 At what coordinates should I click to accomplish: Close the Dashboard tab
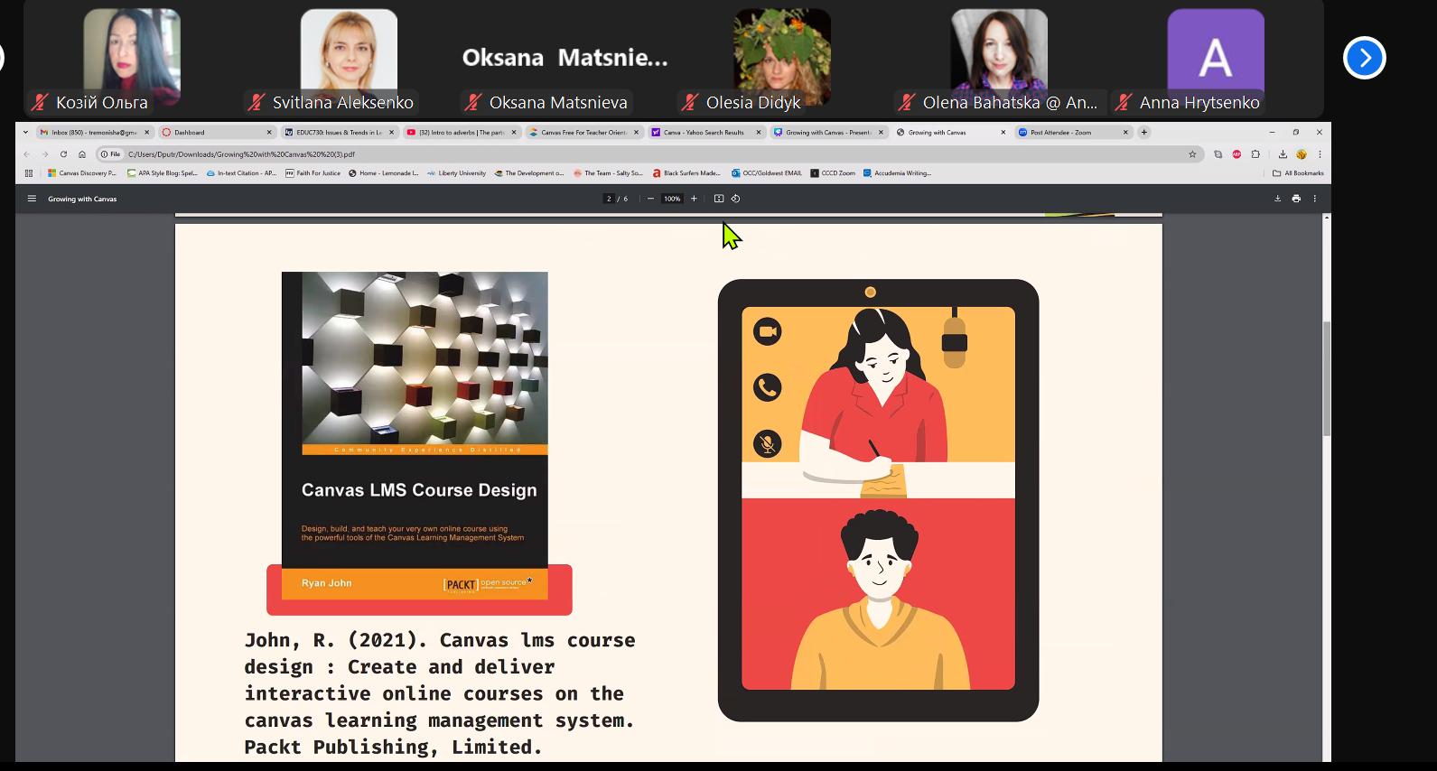269,133
